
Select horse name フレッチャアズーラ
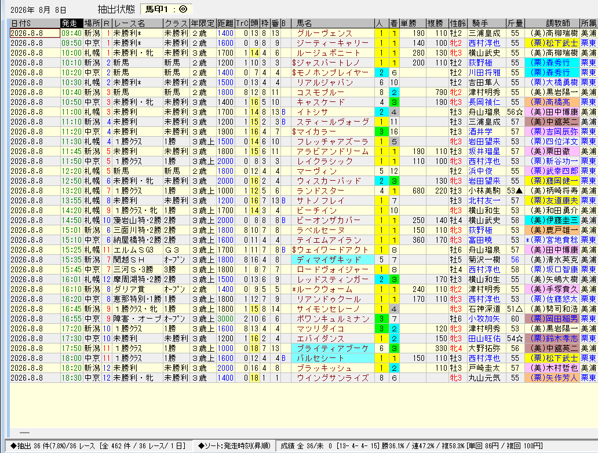pyautogui.click(x=333, y=141)
